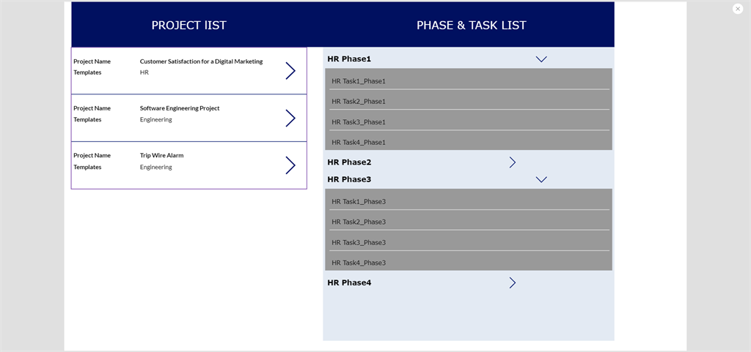Collapse the HR Phase1 chevron
This screenshot has width=751, height=352.
541,59
